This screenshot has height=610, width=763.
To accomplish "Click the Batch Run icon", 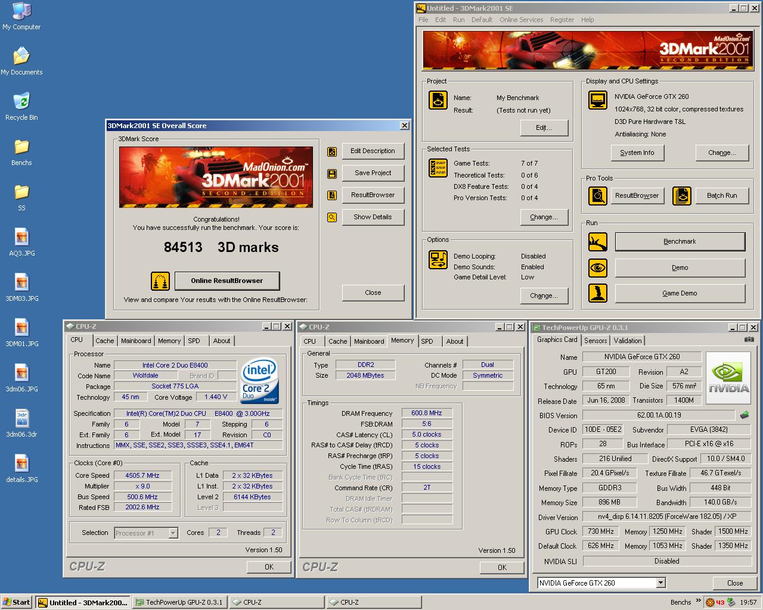I will 682,195.
